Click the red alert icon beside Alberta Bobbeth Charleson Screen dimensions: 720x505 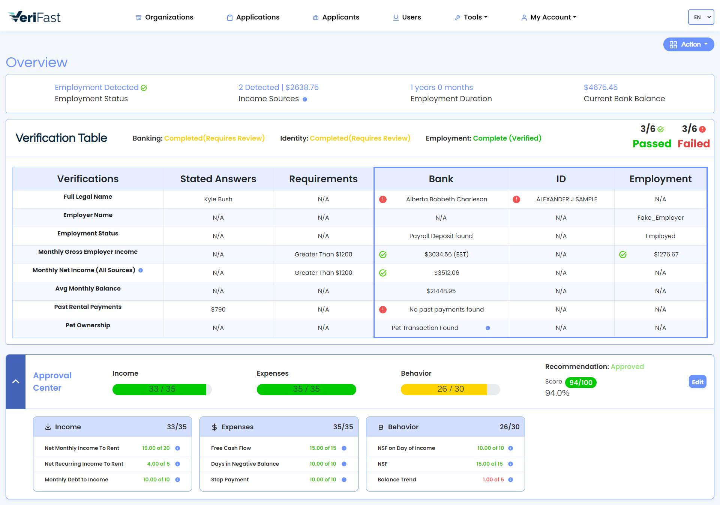tap(382, 199)
